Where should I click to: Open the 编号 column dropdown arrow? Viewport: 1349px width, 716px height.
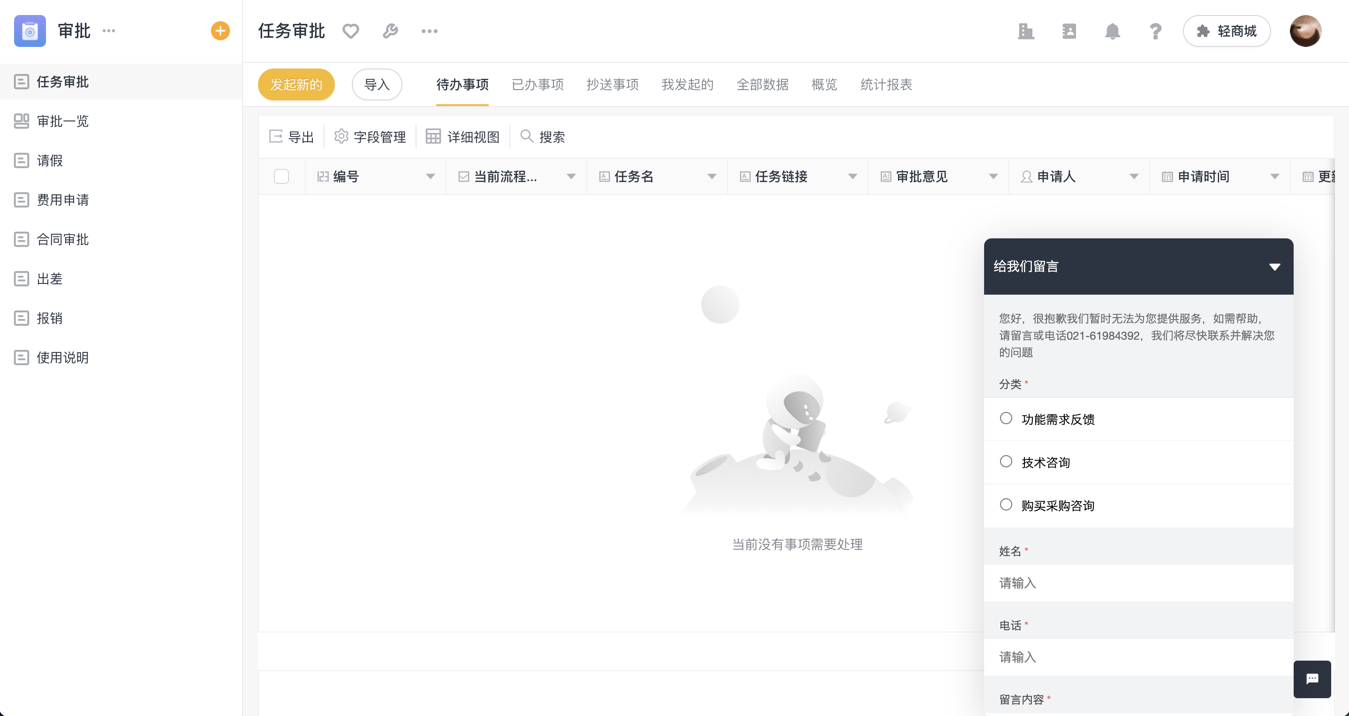point(431,176)
